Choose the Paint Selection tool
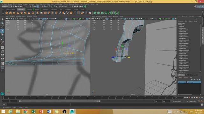Image resolution: width=204 pixels, height=114 pixels. click(x=2, y=27)
